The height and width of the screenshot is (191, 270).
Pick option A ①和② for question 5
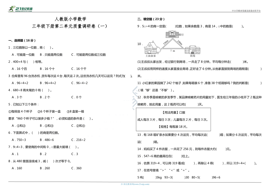(x=19, y=126)
